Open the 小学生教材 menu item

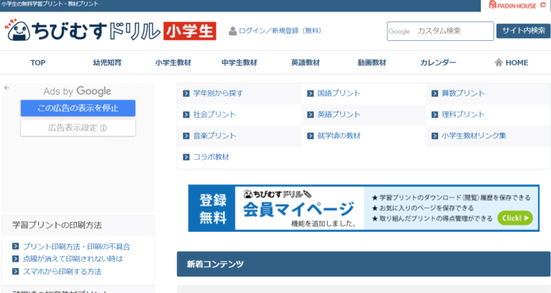(x=173, y=62)
